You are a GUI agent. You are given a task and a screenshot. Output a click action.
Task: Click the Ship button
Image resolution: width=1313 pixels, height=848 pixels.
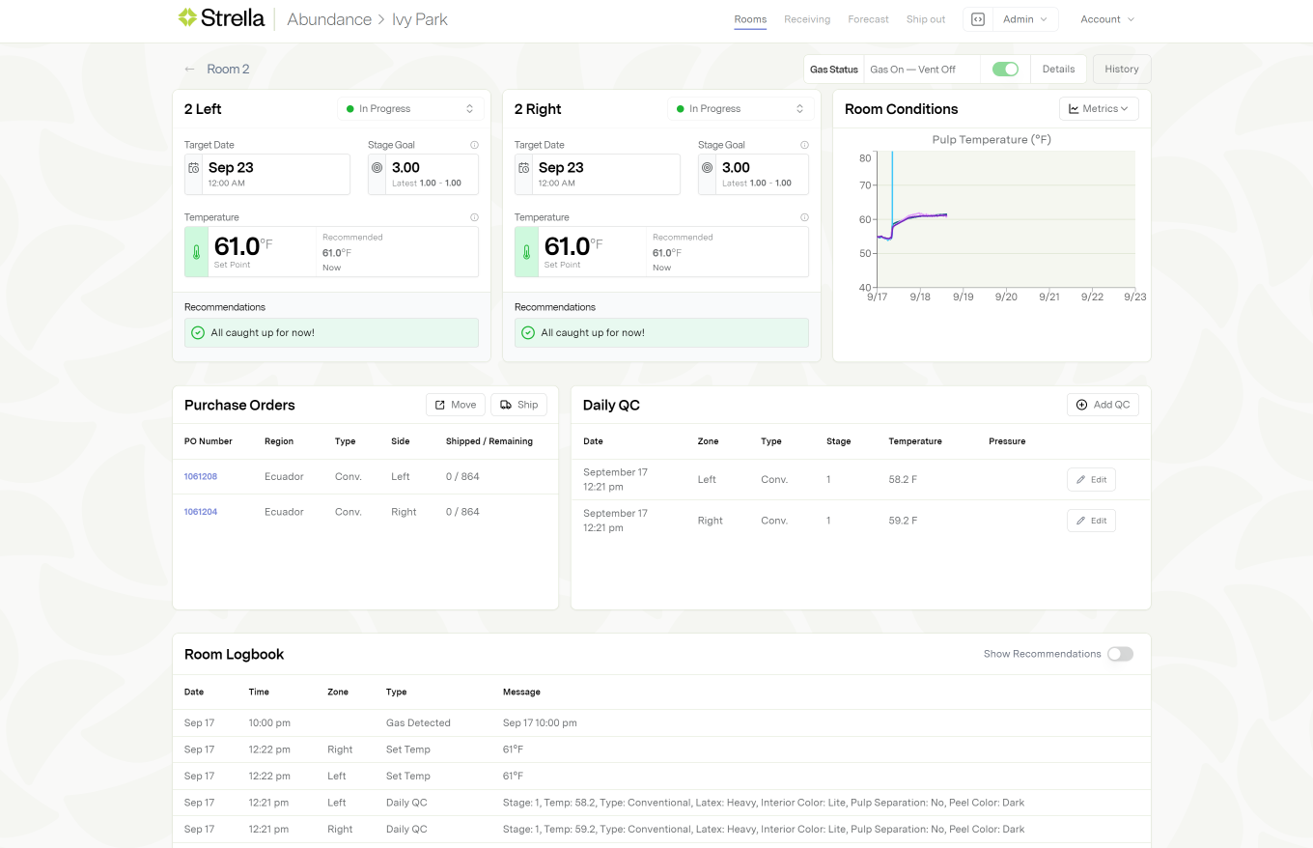point(518,405)
